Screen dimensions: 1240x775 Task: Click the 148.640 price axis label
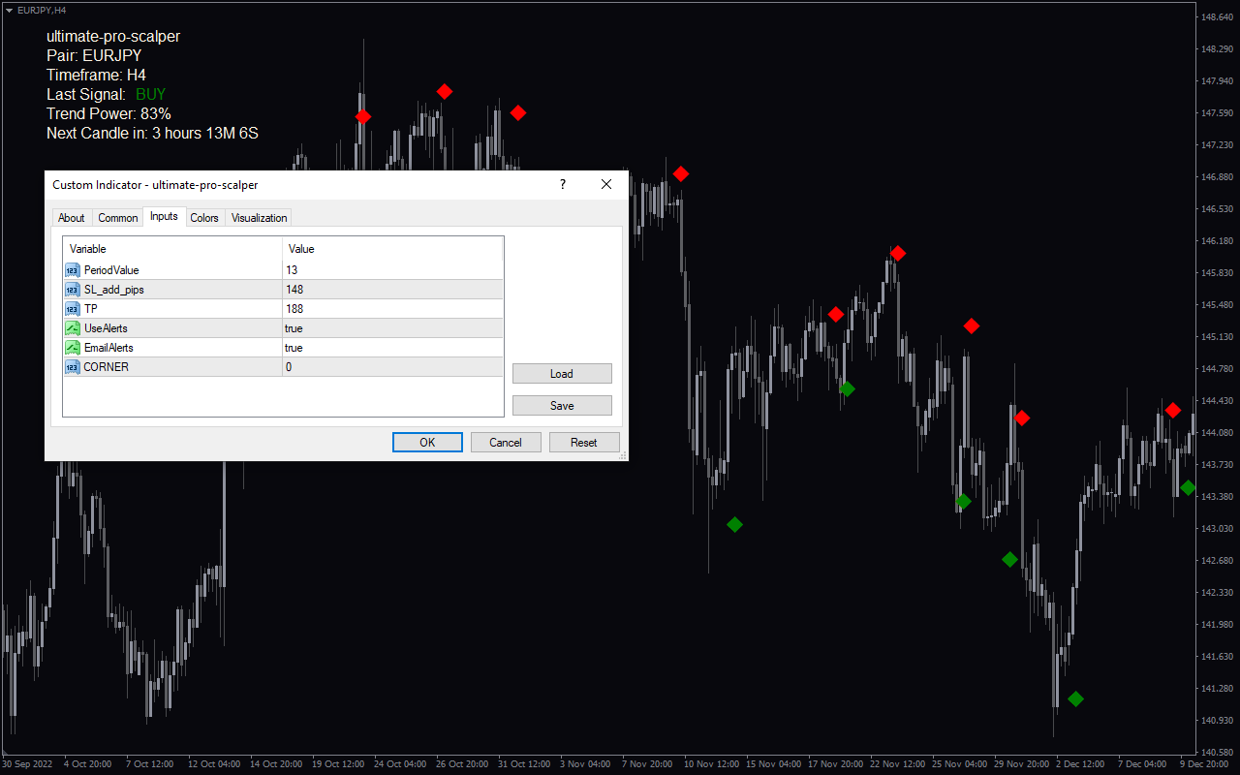[x=1216, y=17]
